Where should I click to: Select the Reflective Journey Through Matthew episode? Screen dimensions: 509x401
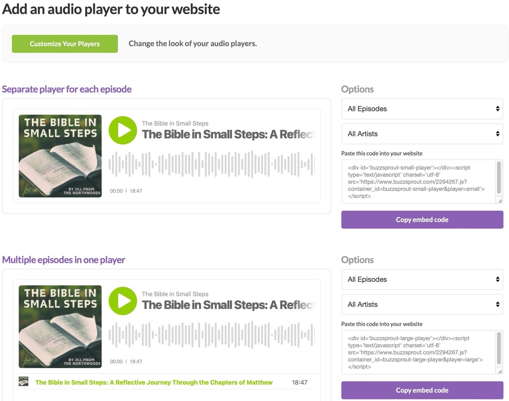coord(154,382)
